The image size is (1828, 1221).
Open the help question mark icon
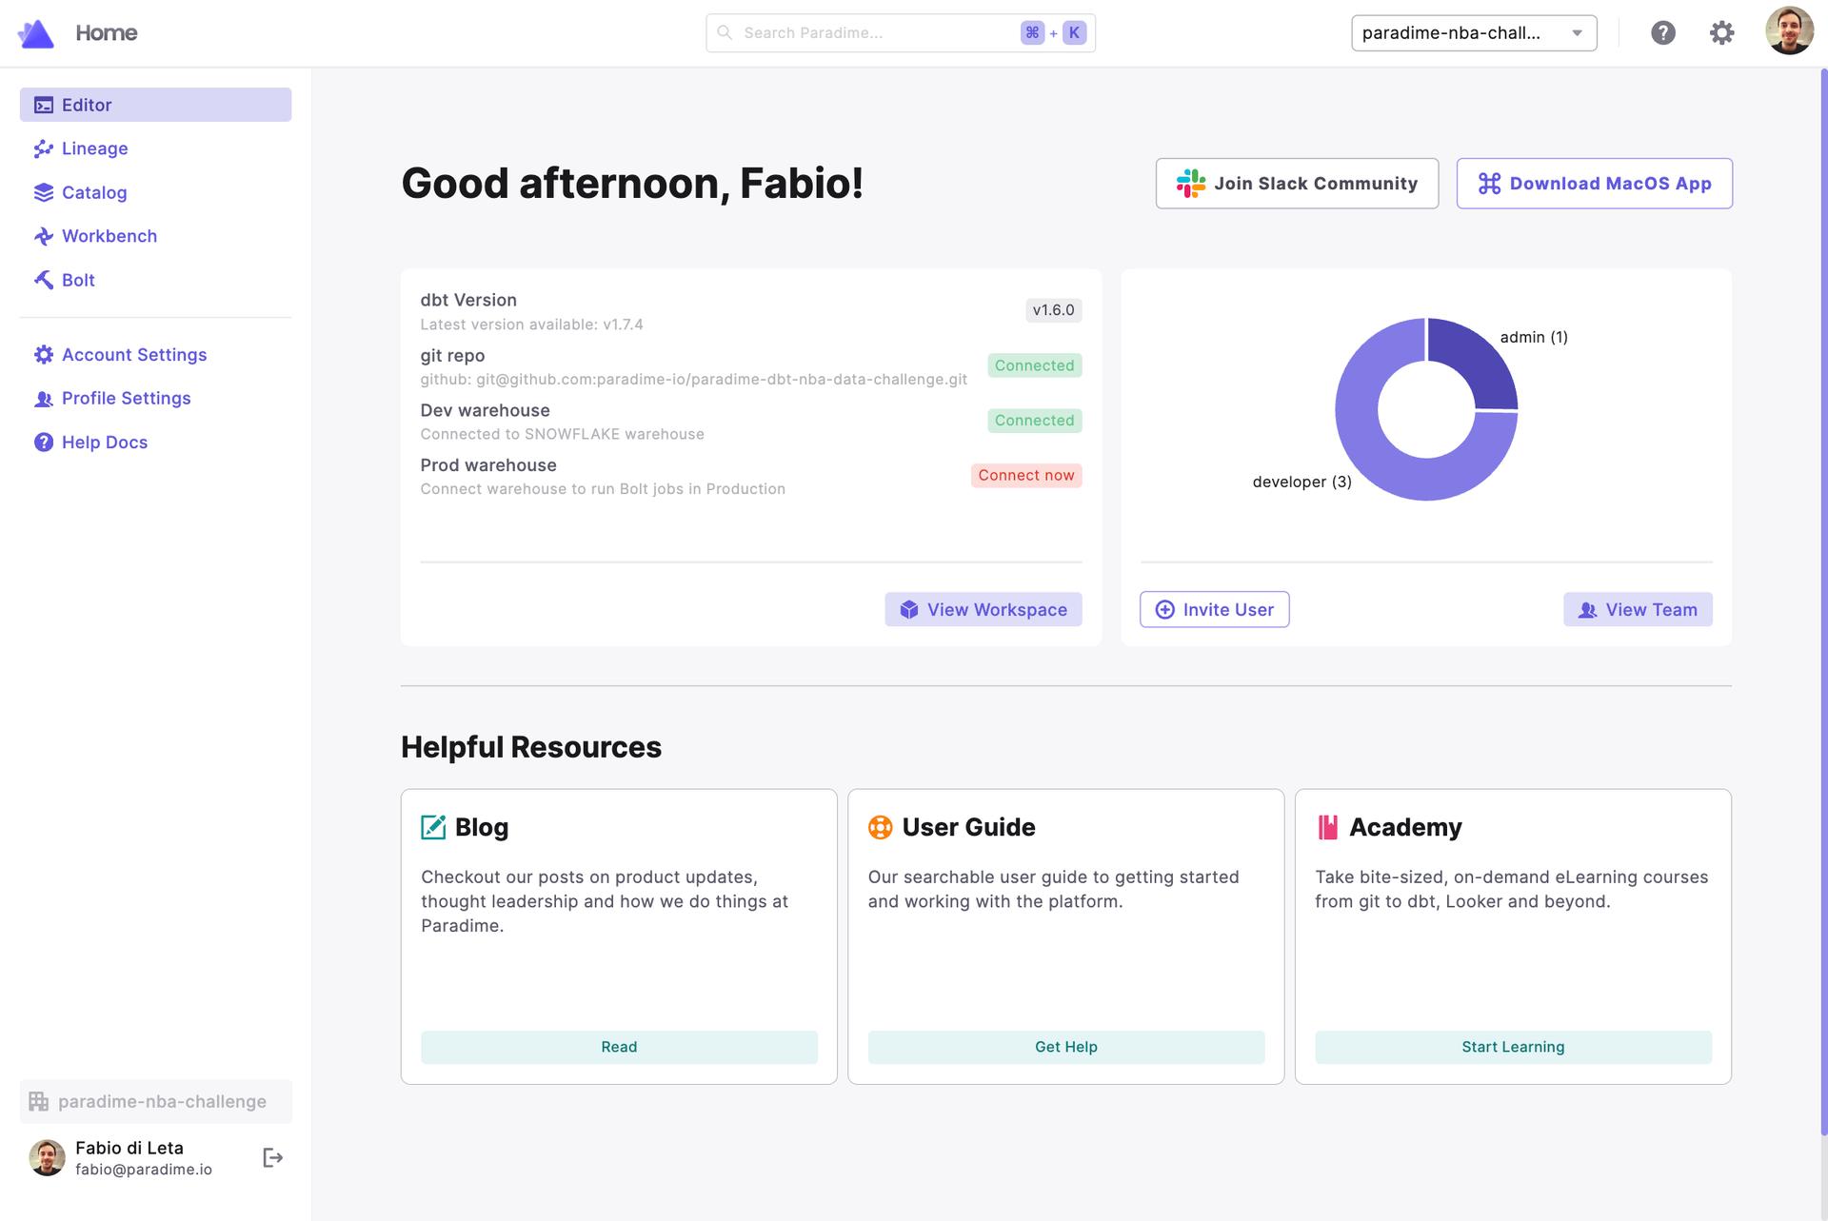(x=1662, y=33)
